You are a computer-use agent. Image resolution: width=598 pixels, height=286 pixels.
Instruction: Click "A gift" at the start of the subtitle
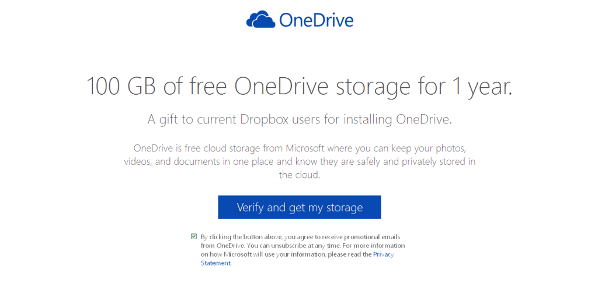coord(164,120)
